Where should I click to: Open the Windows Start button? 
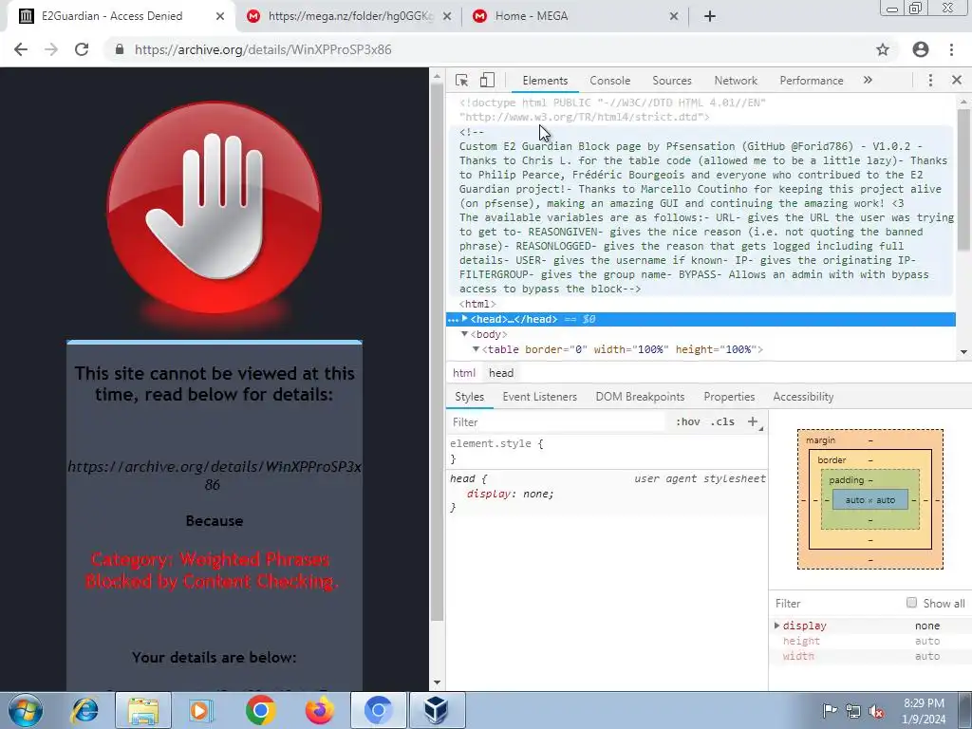point(25,710)
